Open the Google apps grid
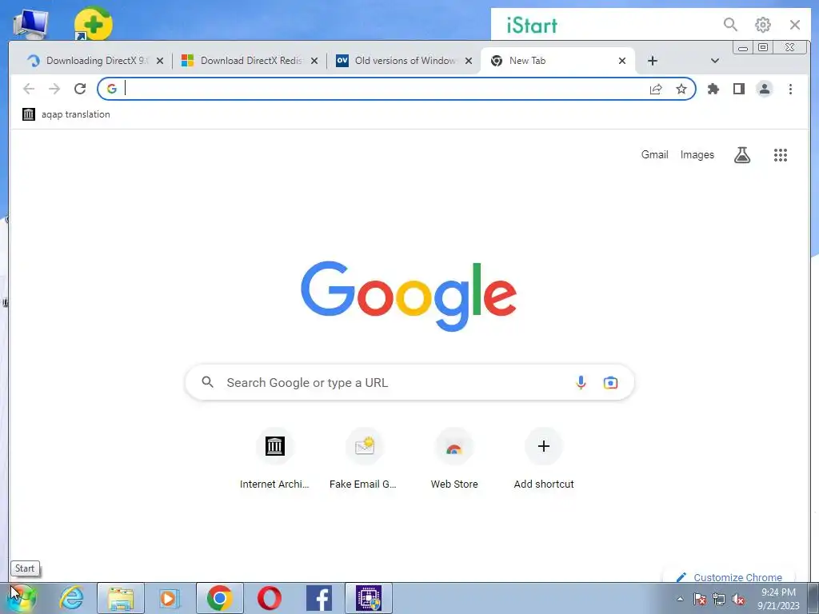Screen dimensions: 819x614 (781, 155)
